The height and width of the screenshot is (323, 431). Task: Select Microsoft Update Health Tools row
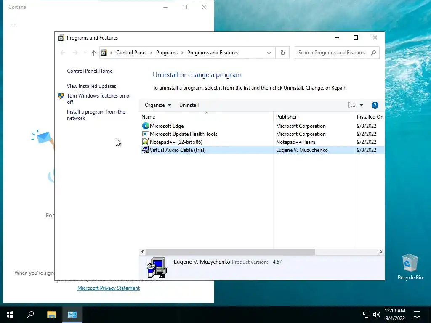[262, 134]
